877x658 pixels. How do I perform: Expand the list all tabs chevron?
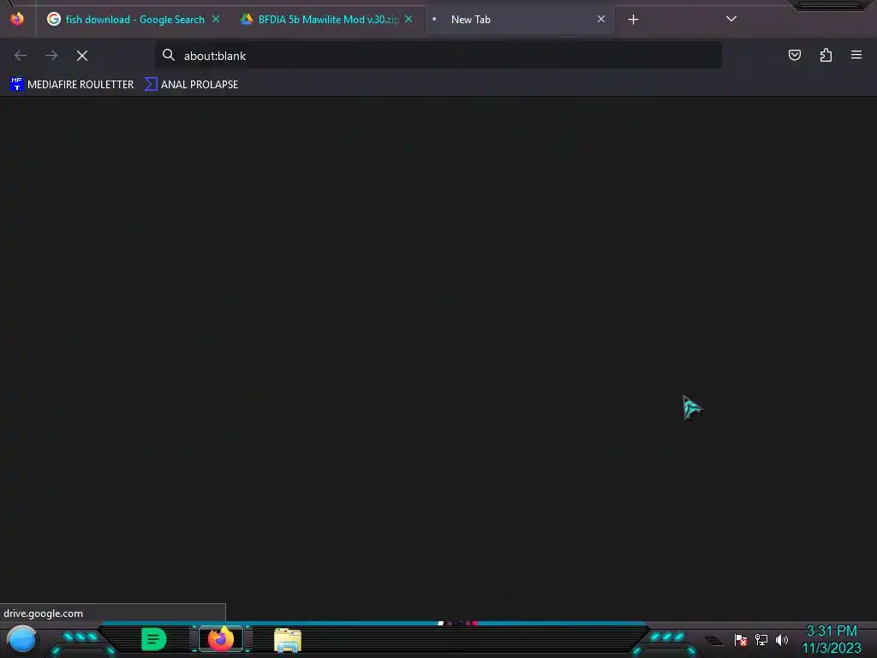coord(731,19)
